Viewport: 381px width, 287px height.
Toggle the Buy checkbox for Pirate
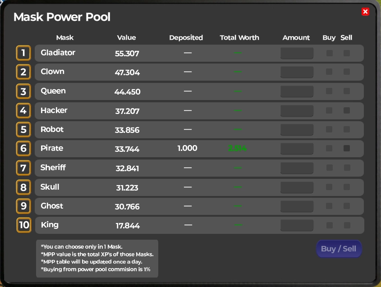tap(329, 148)
